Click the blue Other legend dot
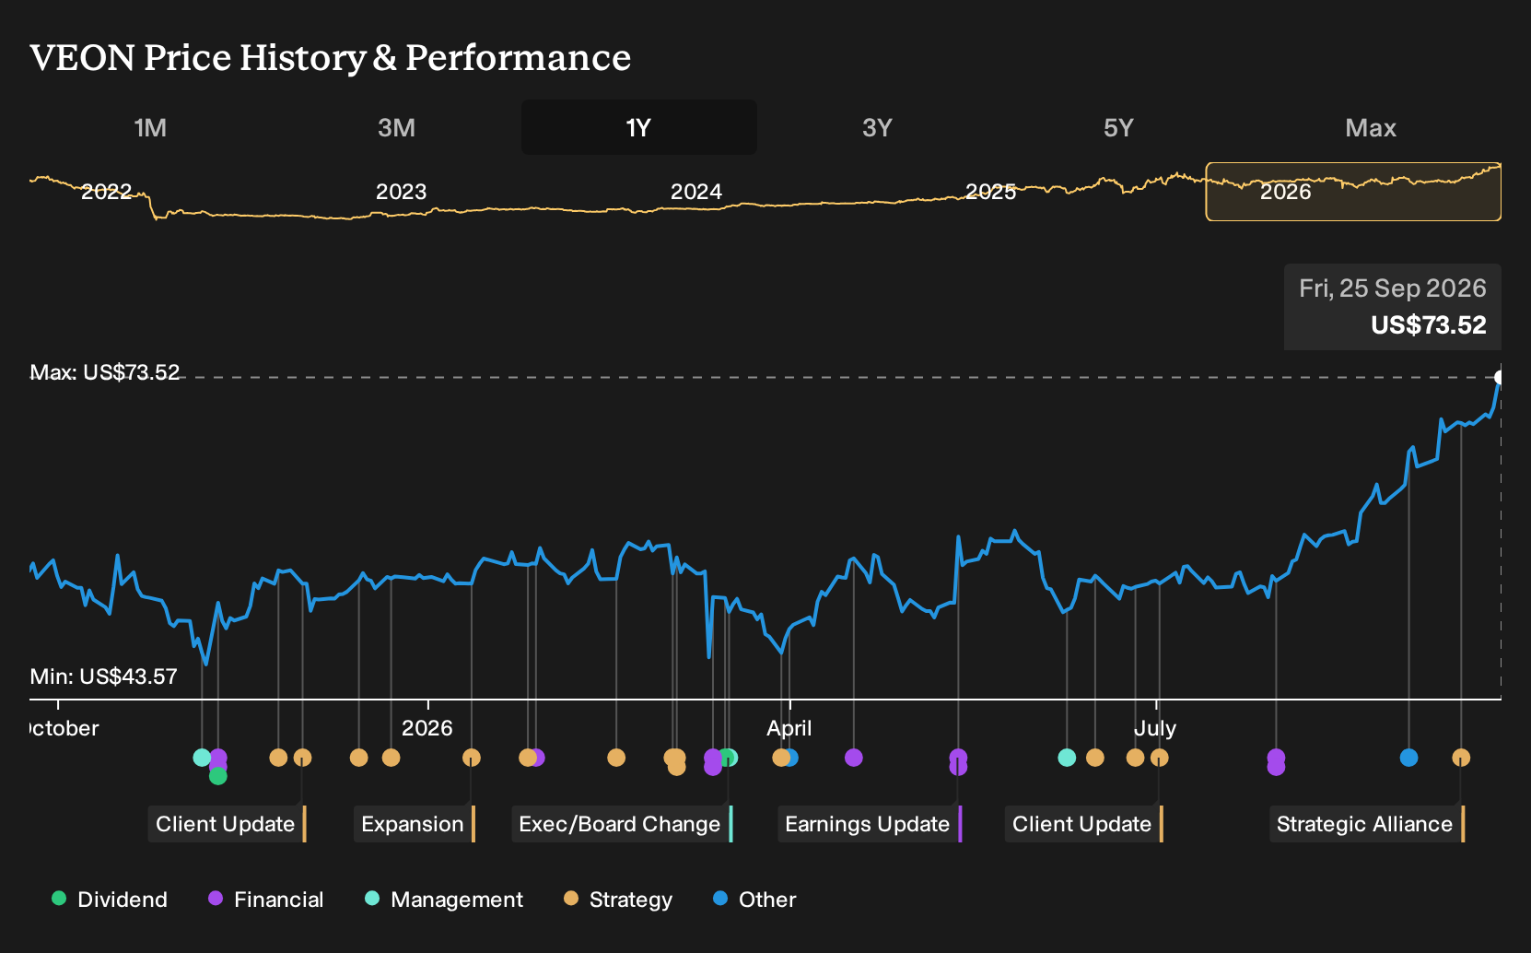The width and height of the screenshot is (1531, 953). tap(720, 898)
